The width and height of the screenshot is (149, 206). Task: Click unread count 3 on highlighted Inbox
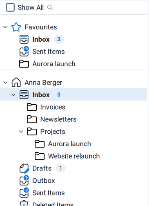point(59,94)
